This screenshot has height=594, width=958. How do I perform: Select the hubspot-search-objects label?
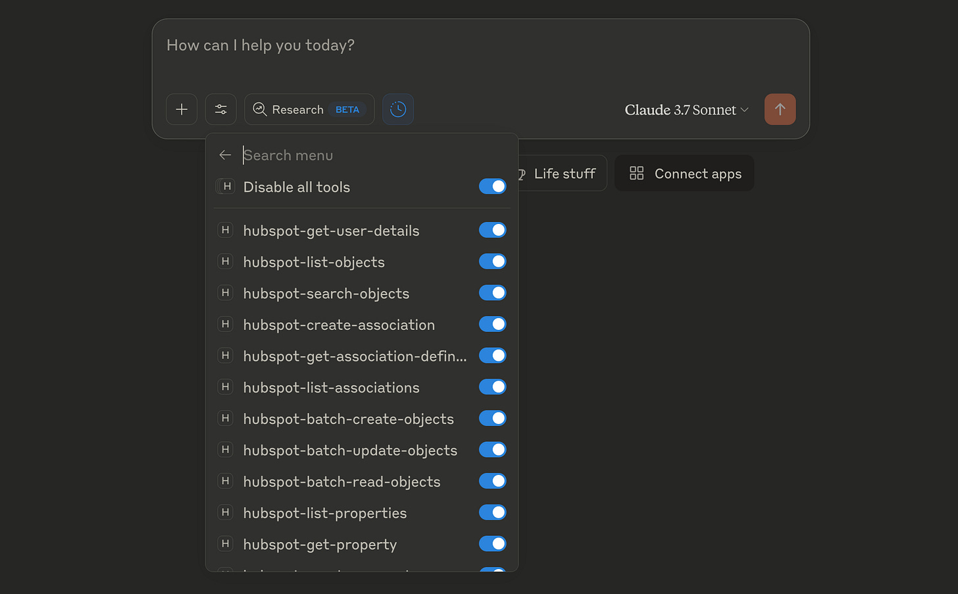click(x=326, y=293)
